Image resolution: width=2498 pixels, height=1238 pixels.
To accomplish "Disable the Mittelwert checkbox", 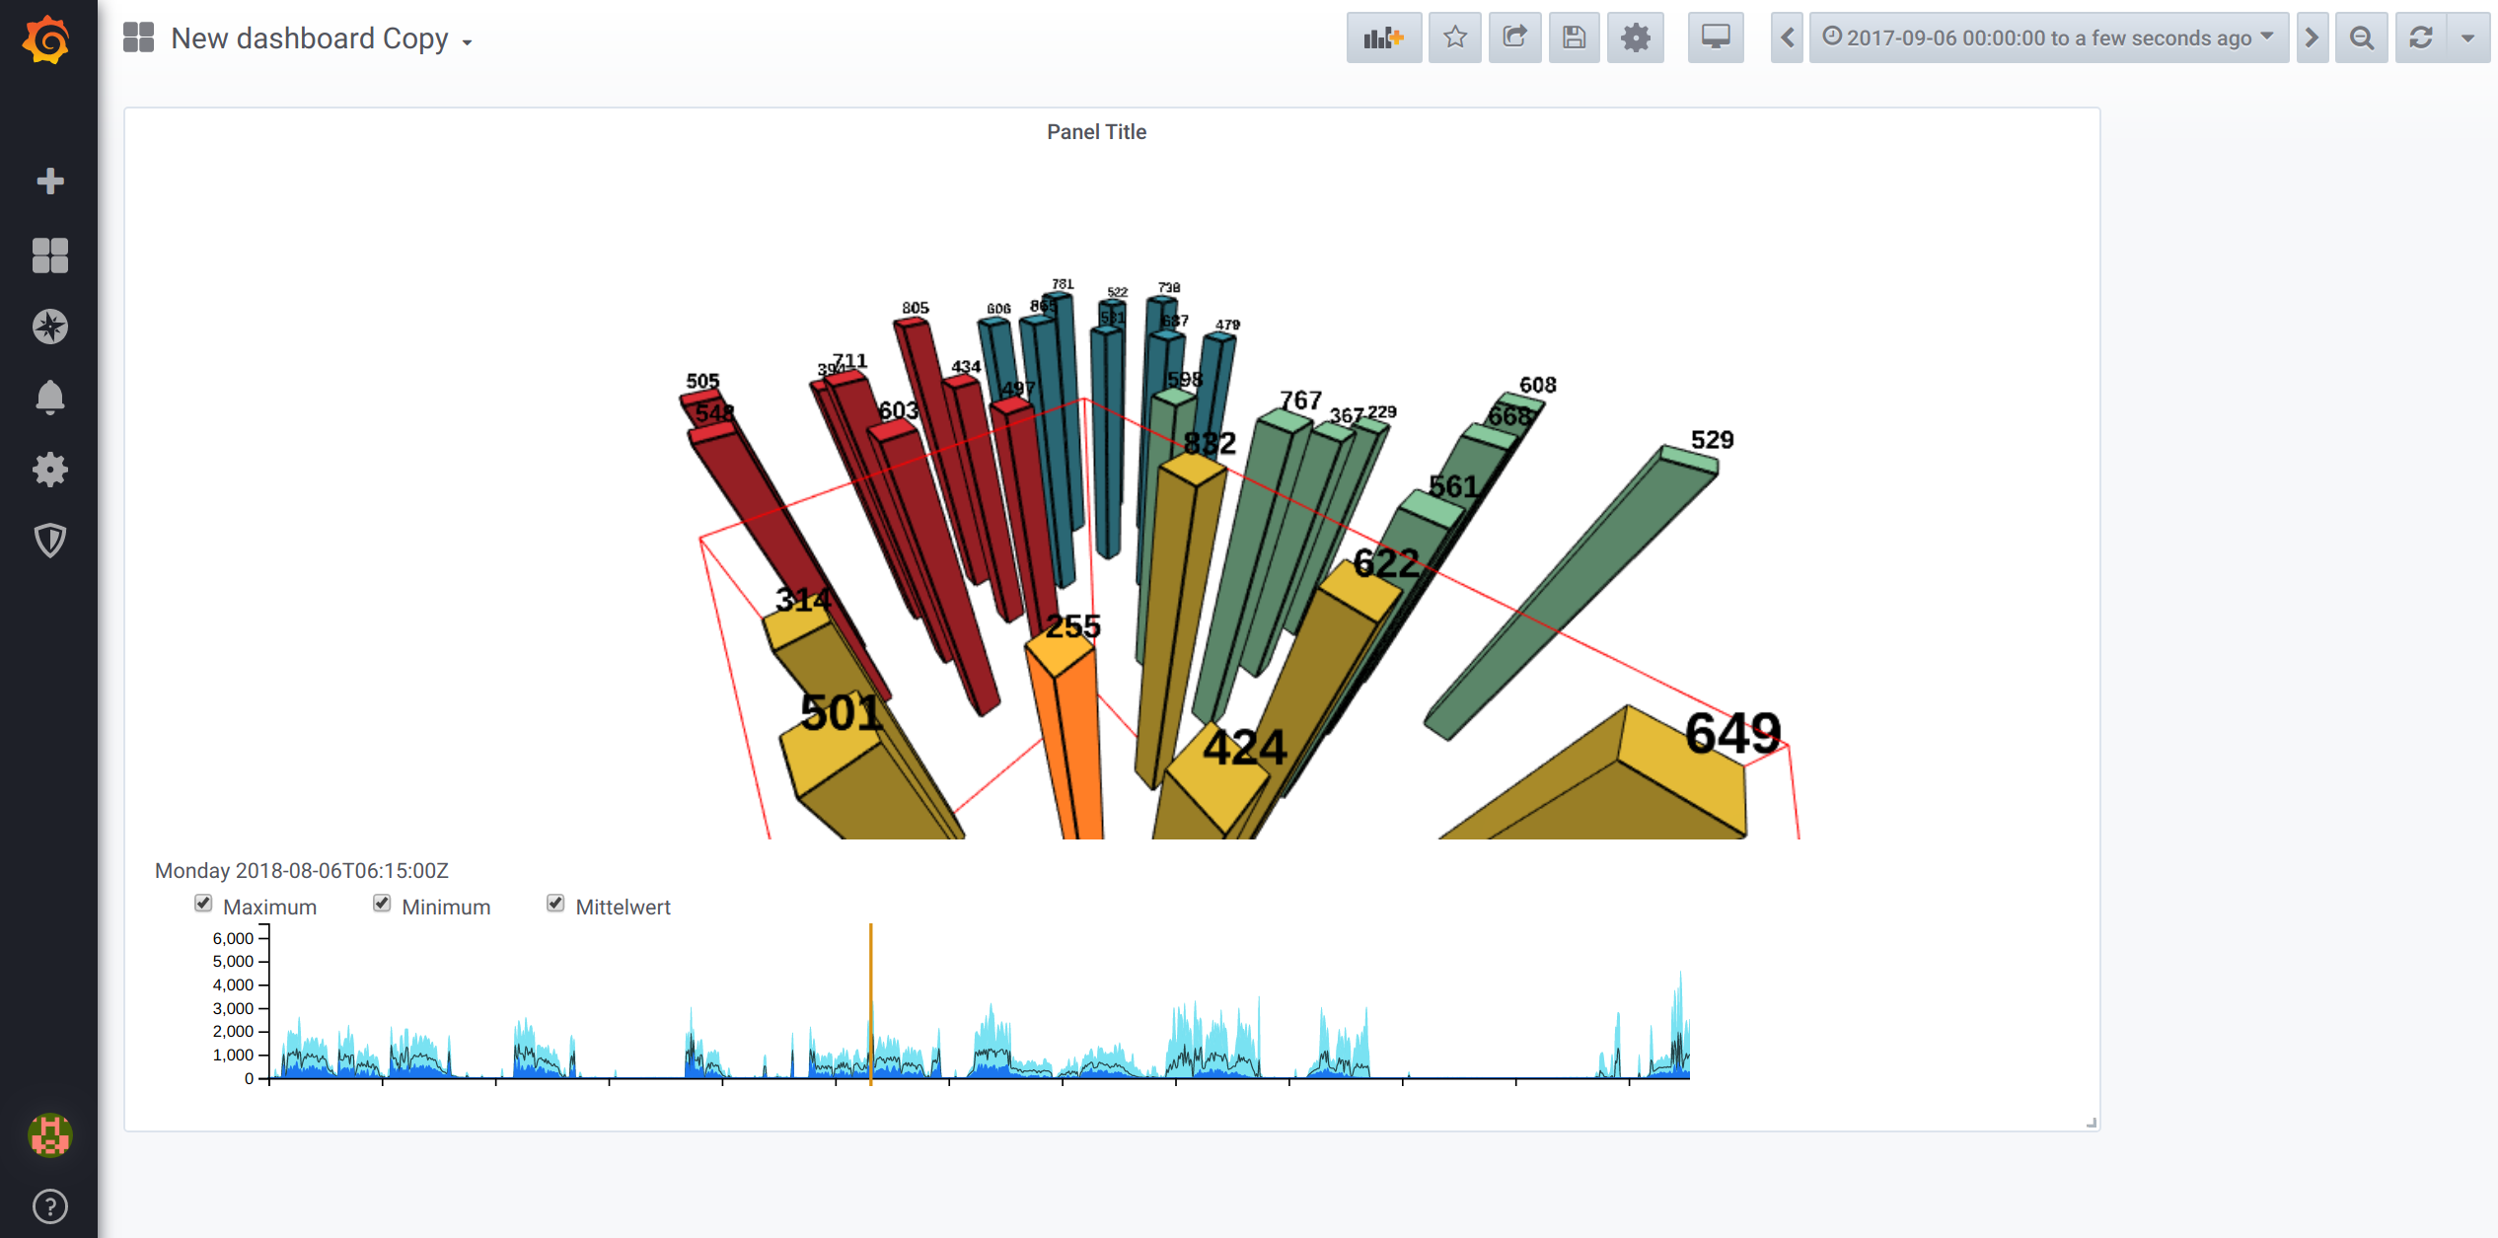I will tap(555, 903).
